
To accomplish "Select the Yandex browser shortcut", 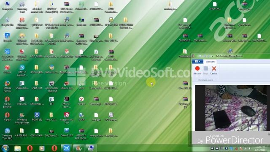I will pyautogui.click(x=81, y=101).
